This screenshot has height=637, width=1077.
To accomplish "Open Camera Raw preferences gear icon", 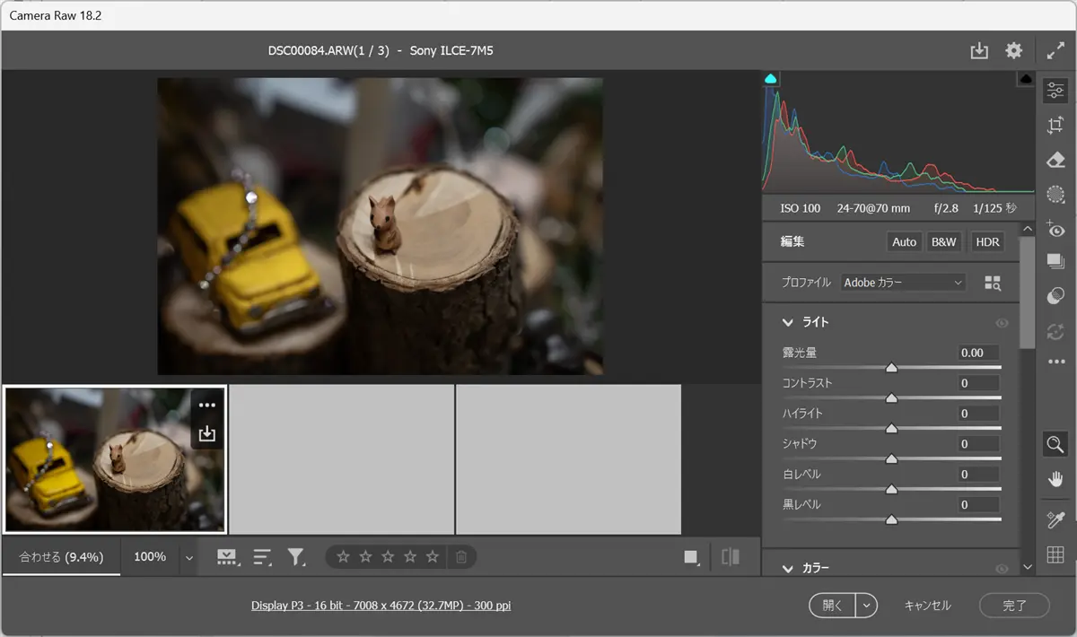I will click(1013, 51).
